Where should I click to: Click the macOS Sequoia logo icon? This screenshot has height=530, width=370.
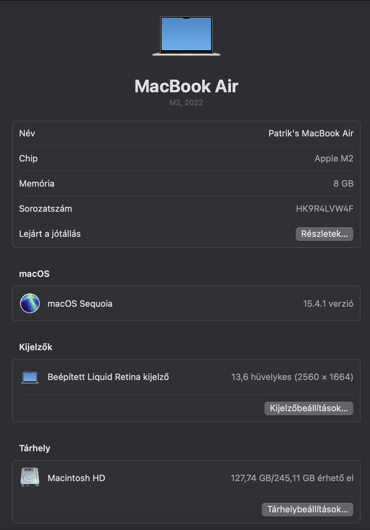coord(30,303)
